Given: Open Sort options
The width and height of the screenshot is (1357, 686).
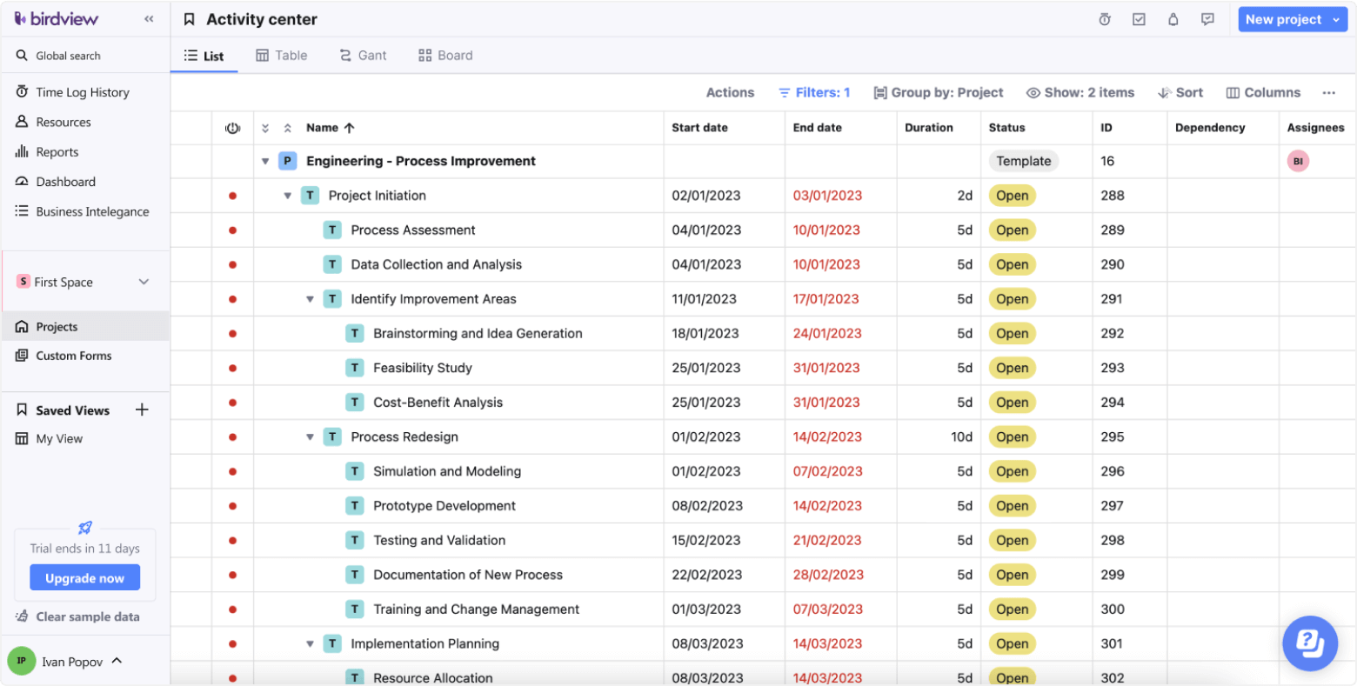Looking at the screenshot, I should [x=1180, y=92].
